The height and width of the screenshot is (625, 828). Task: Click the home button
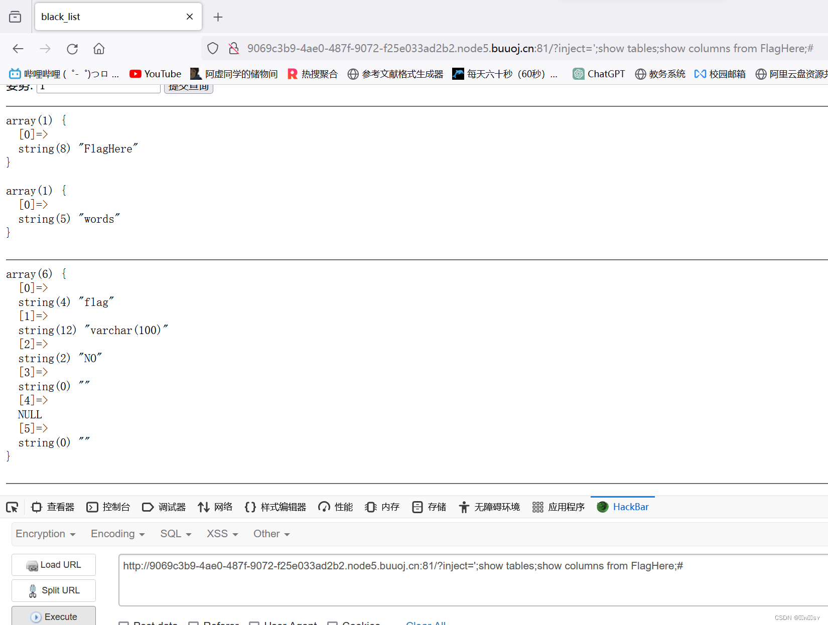(98, 48)
